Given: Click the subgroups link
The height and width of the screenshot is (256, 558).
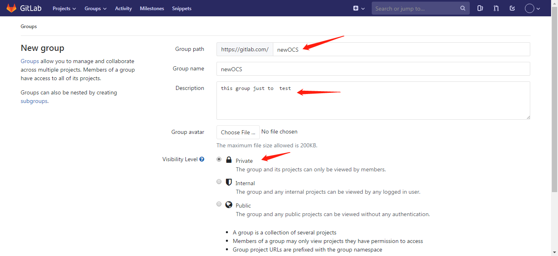Looking at the screenshot, I should pyautogui.click(x=34, y=101).
